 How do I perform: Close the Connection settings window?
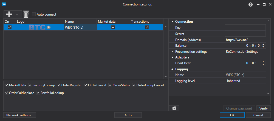(270, 5)
